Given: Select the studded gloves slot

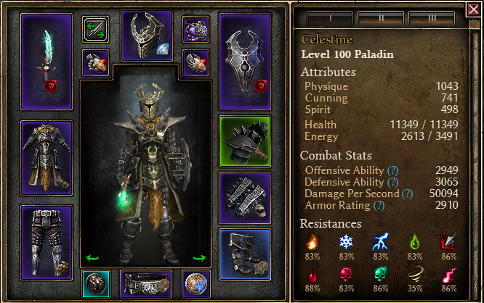Looking at the screenshot, I should (x=245, y=198).
